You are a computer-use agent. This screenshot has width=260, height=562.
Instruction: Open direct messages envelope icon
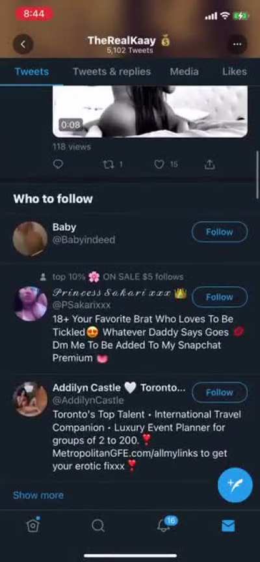coord(228,526)
